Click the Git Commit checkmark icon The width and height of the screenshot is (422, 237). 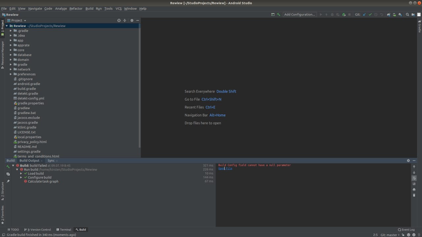(370, 15)
